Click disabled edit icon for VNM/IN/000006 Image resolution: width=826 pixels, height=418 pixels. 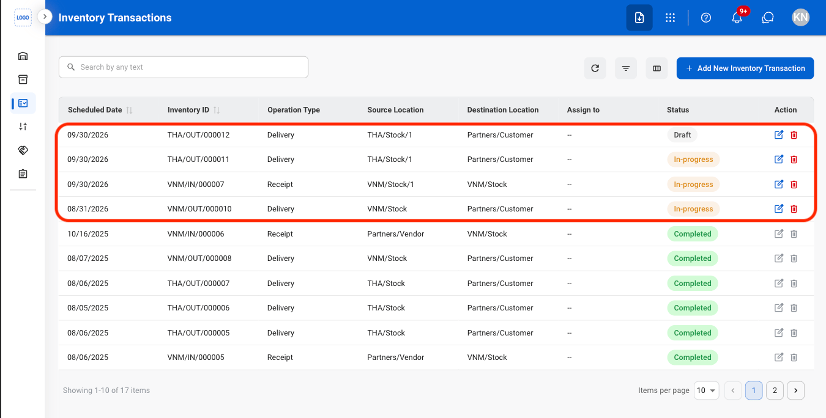click(779, 233)
